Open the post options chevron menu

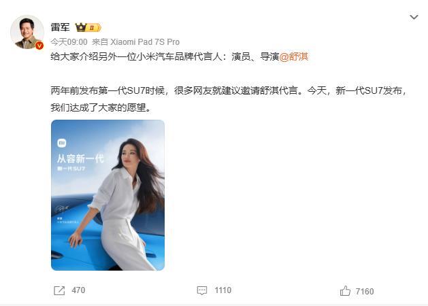coord(414,17)
